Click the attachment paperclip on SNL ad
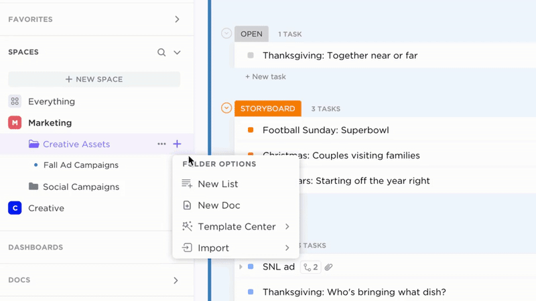This screenshot has width=536, height=301. 328,267
